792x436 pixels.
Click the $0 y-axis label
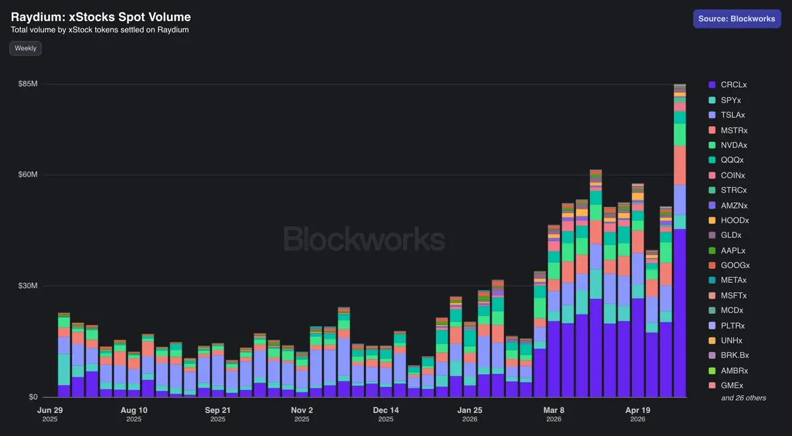click(x=33, y=397)
